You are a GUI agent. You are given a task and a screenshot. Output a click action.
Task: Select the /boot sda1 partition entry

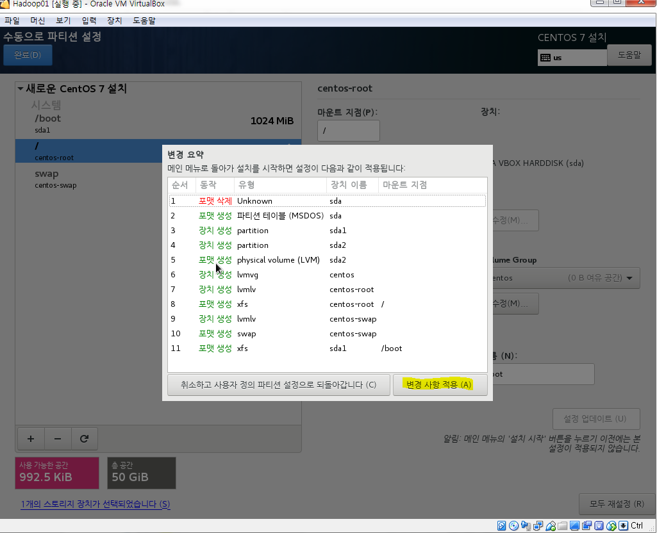[158, 124]
